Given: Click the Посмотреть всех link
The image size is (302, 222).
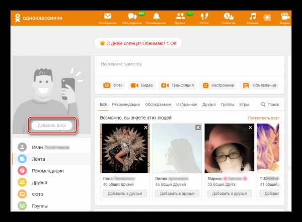Looking at the screenshot, I should 263,118.
